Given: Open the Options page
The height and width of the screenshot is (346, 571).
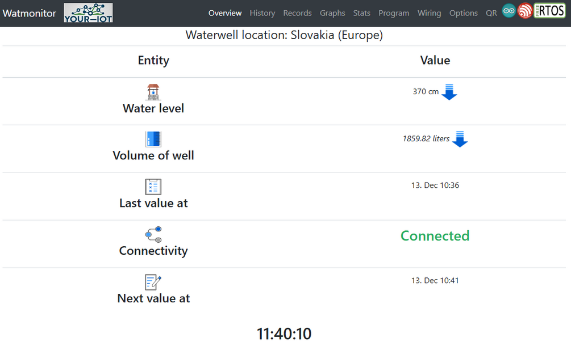Looking at the screenshot, I should click(463, 12).
